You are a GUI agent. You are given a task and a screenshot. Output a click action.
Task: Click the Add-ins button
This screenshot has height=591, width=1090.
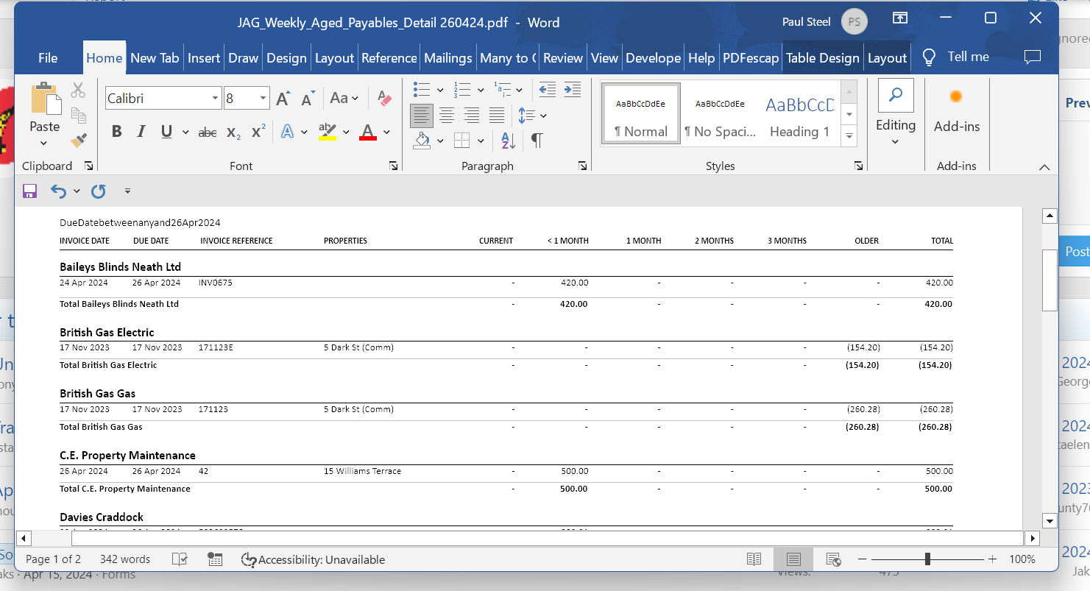[957, 110]
